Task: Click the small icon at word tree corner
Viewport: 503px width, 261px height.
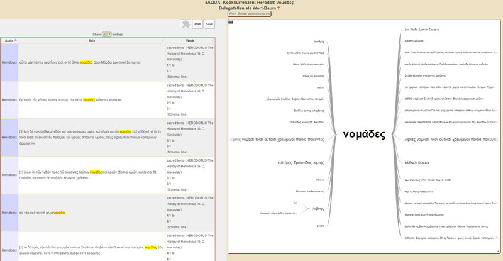Action: [230, 22]
